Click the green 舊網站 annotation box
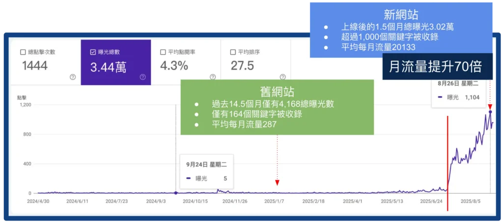This screenshot has height=222, width=503. 277,108
